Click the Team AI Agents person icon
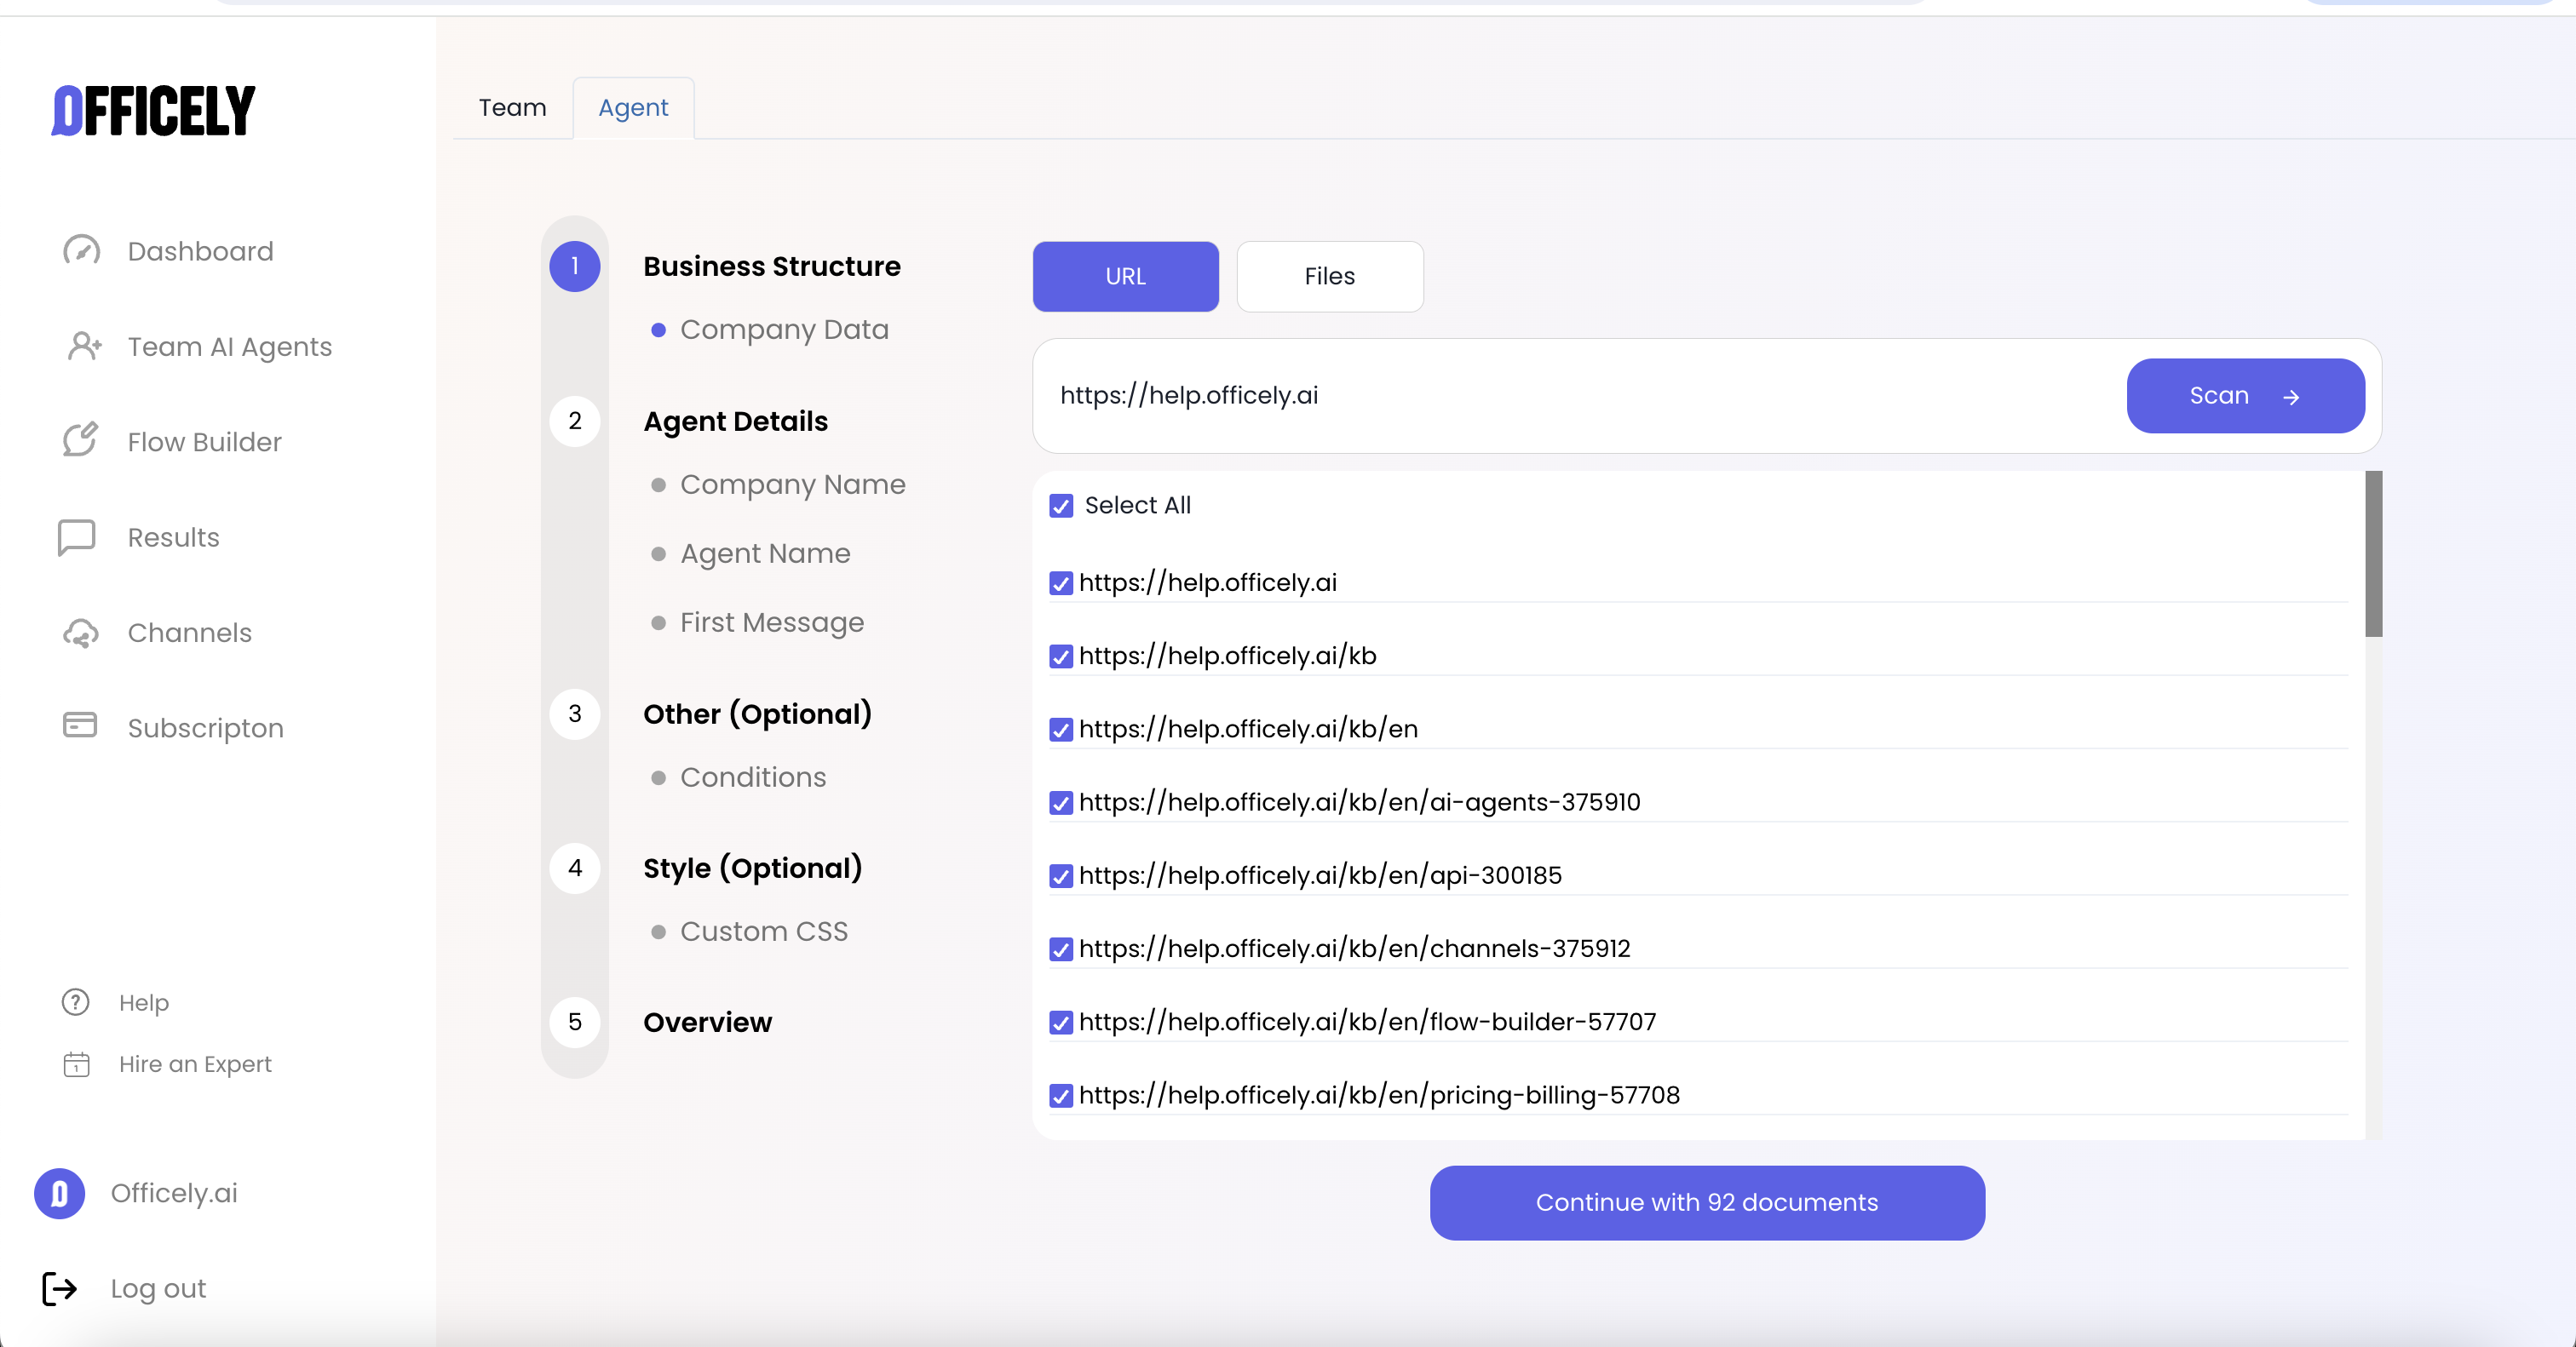The image size is (2576, 1347). tap(83, 347)
